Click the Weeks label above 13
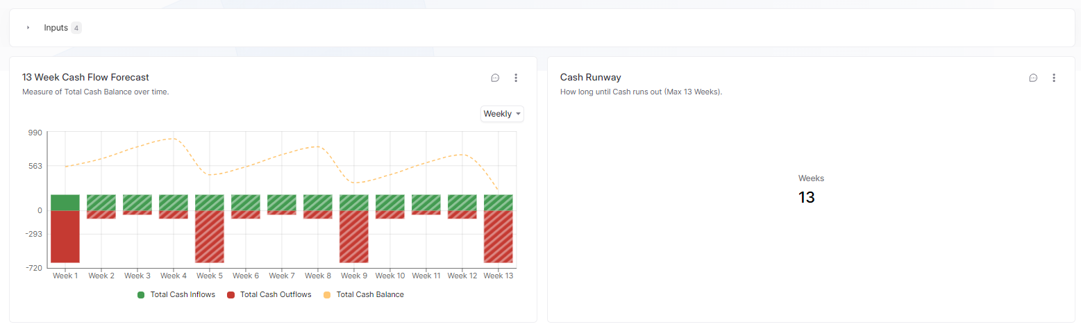Screen dimensions: 1081x329 point(811,178)
